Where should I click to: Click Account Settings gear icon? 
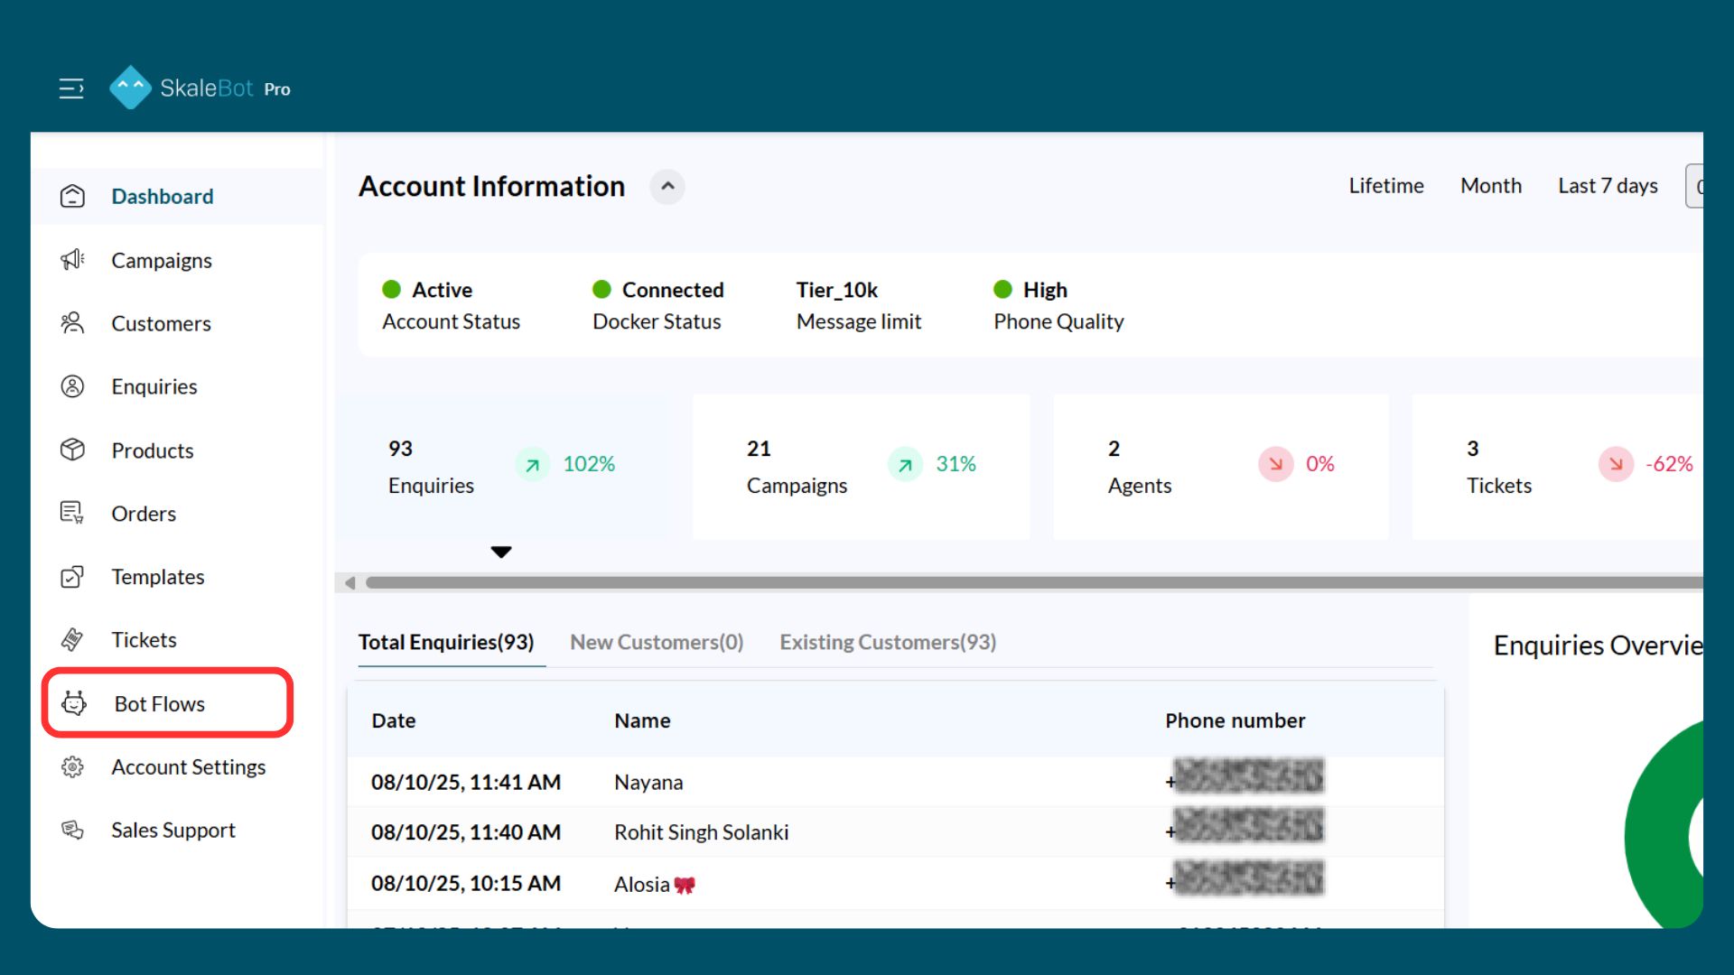point(72,766)
